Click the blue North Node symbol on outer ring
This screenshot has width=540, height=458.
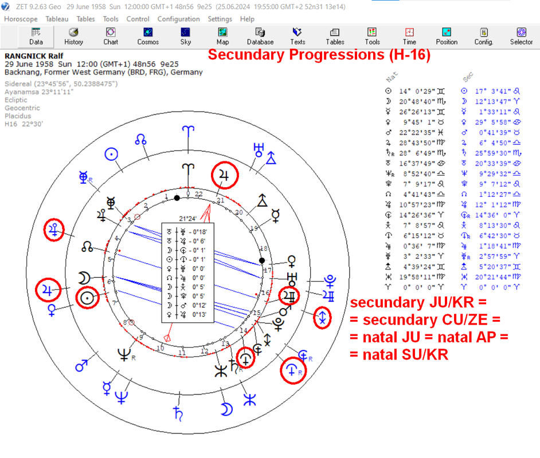tap(140, 140)
